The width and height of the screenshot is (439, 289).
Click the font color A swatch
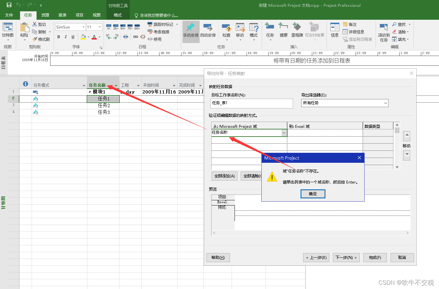(94, 37)
